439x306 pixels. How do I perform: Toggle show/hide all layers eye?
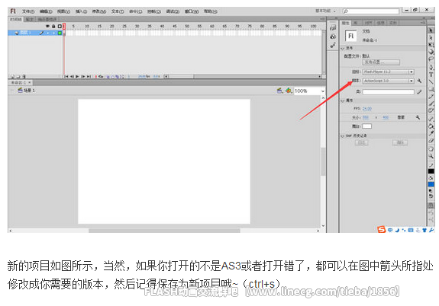[47, 26]
